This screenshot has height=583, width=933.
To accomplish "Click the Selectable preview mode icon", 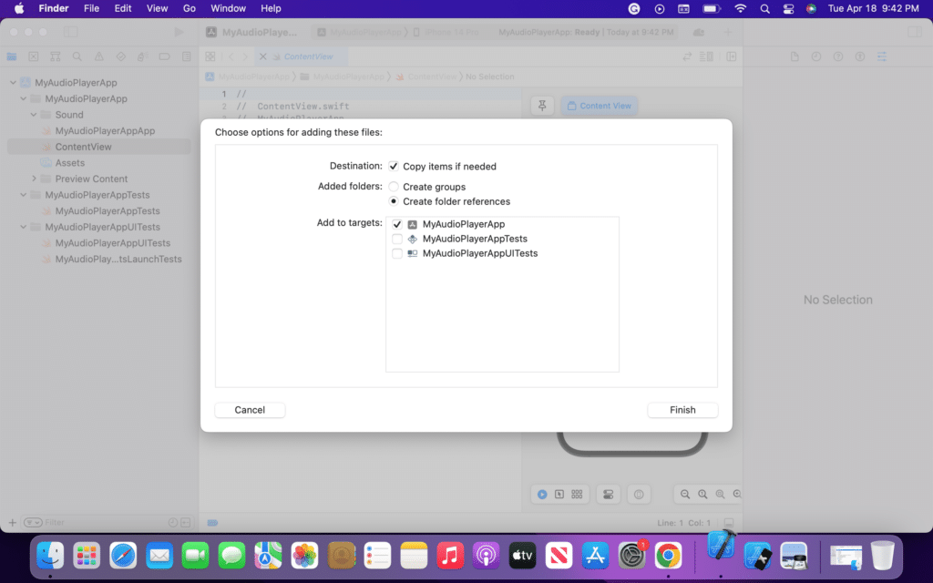I will [x=559, y=494].
